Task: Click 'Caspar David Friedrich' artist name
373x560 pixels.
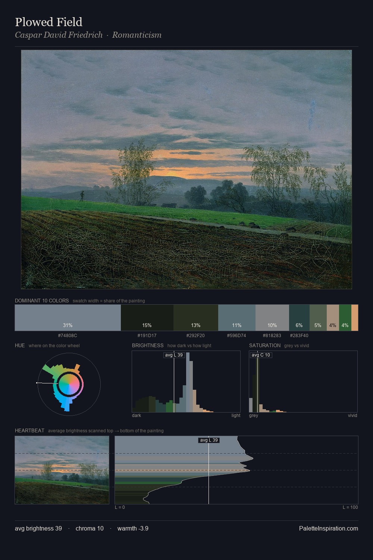Action: click(x=59, y=35)
